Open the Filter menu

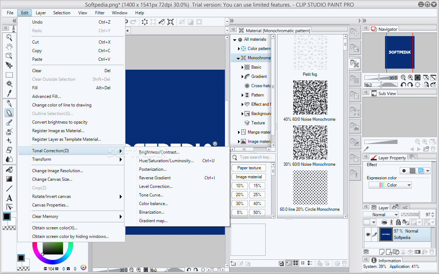(100, 13)
